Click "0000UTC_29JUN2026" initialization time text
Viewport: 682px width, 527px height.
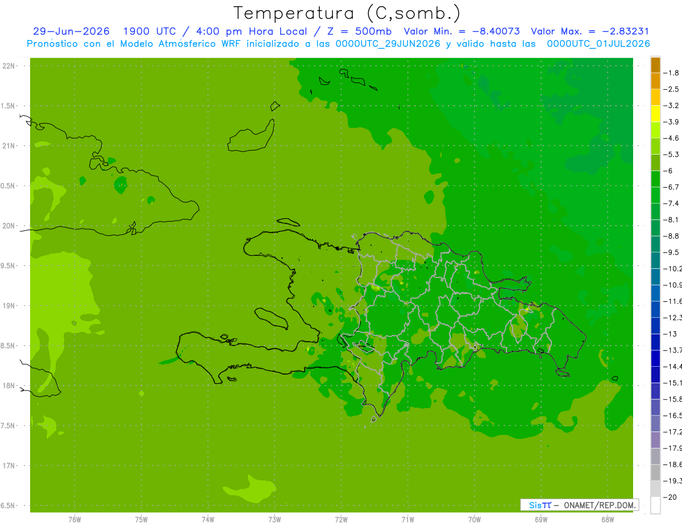click(388, 44)
